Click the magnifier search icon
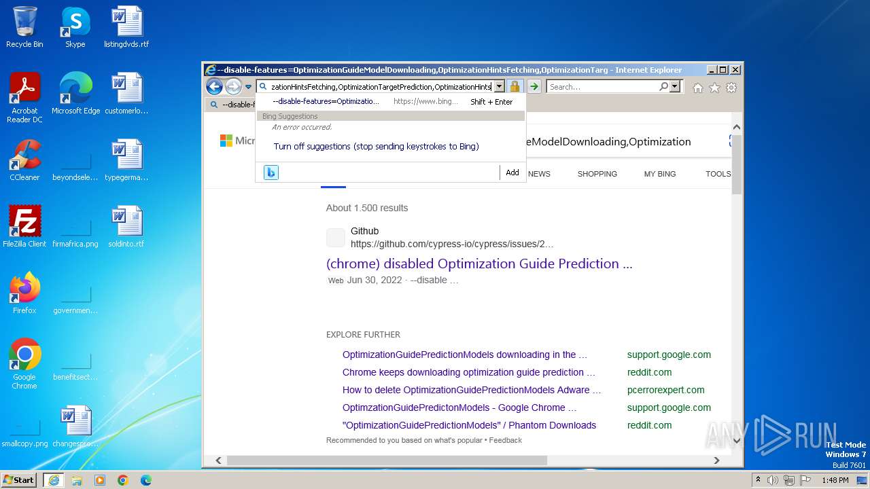This screenshot has height=489, width=870. [x=664, y=86]
